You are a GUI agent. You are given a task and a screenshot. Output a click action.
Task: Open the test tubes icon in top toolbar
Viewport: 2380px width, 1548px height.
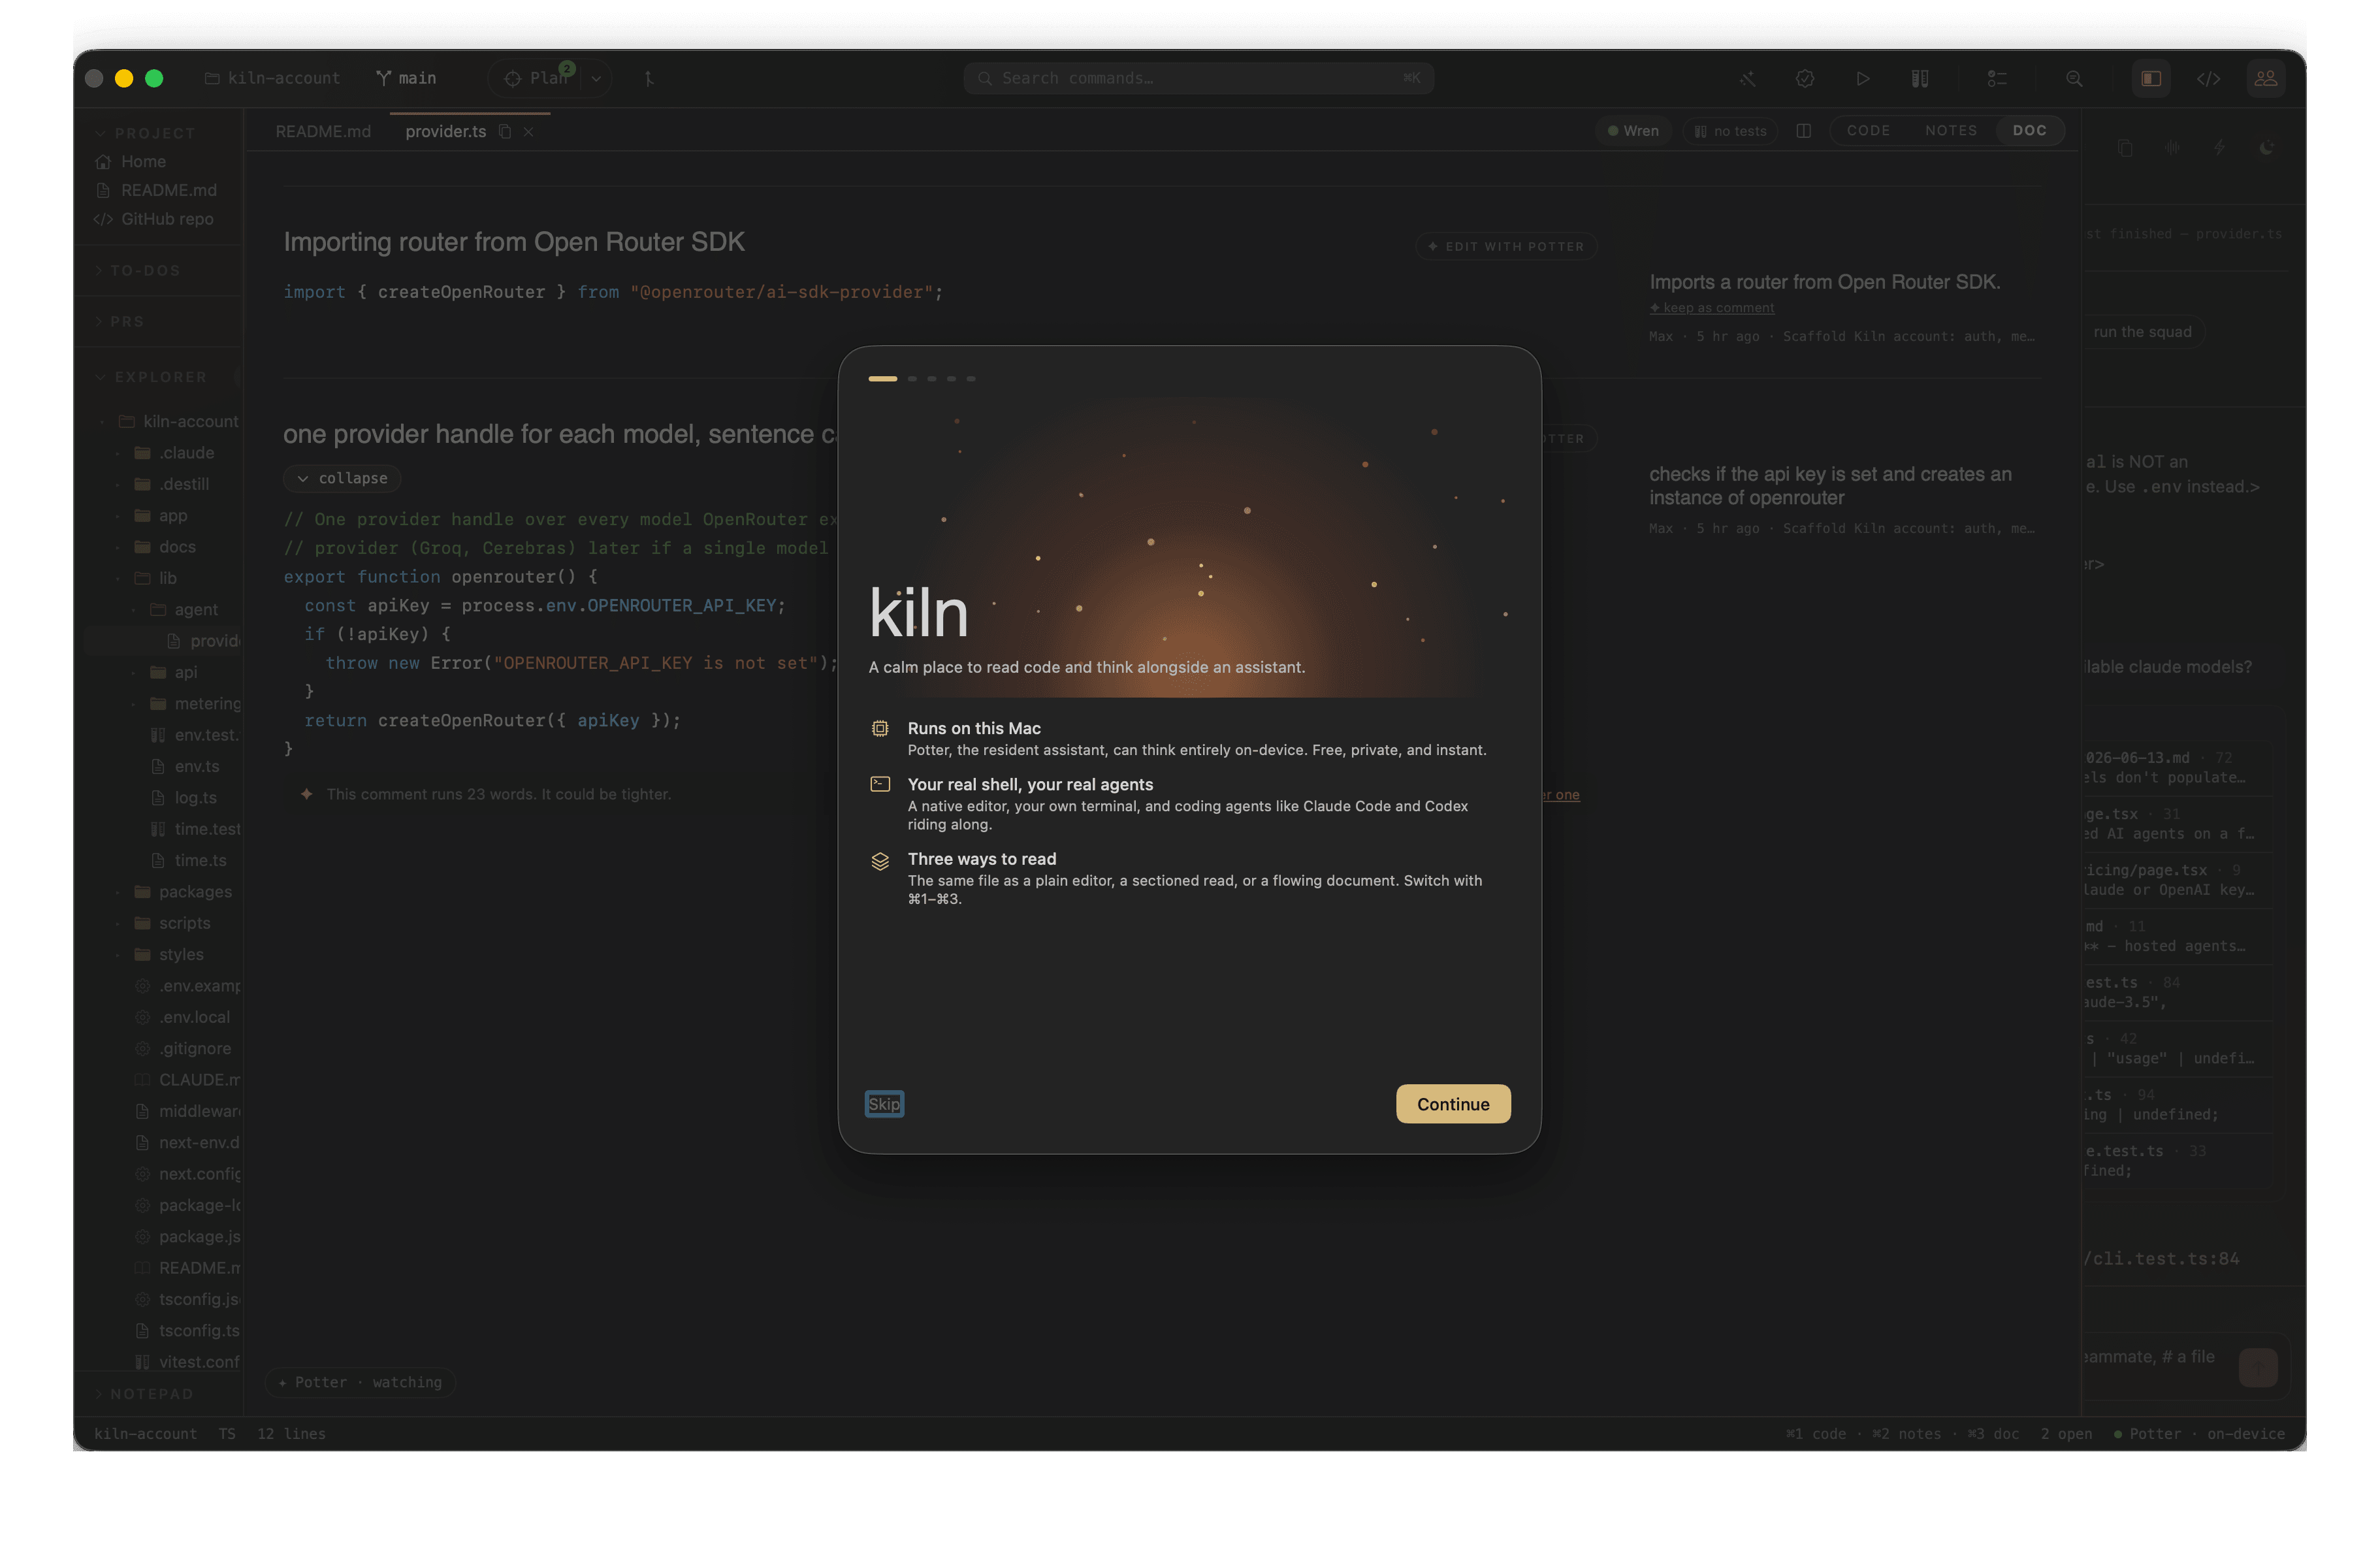pyautogui.click(x=1920, y=78)
